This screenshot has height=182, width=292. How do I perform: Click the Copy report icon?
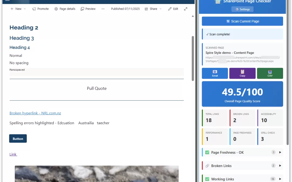point(242,72)
